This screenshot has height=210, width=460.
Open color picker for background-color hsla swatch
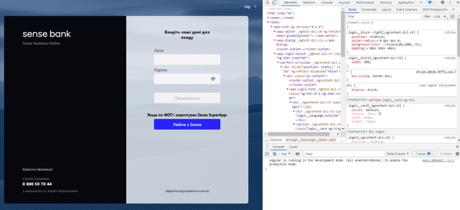pyautogui.click(x=385, y=45)
